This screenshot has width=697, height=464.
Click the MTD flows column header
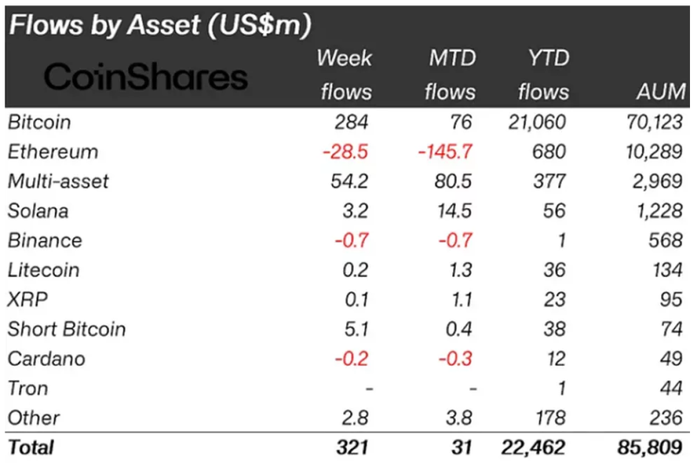click(x=450, y=75)
